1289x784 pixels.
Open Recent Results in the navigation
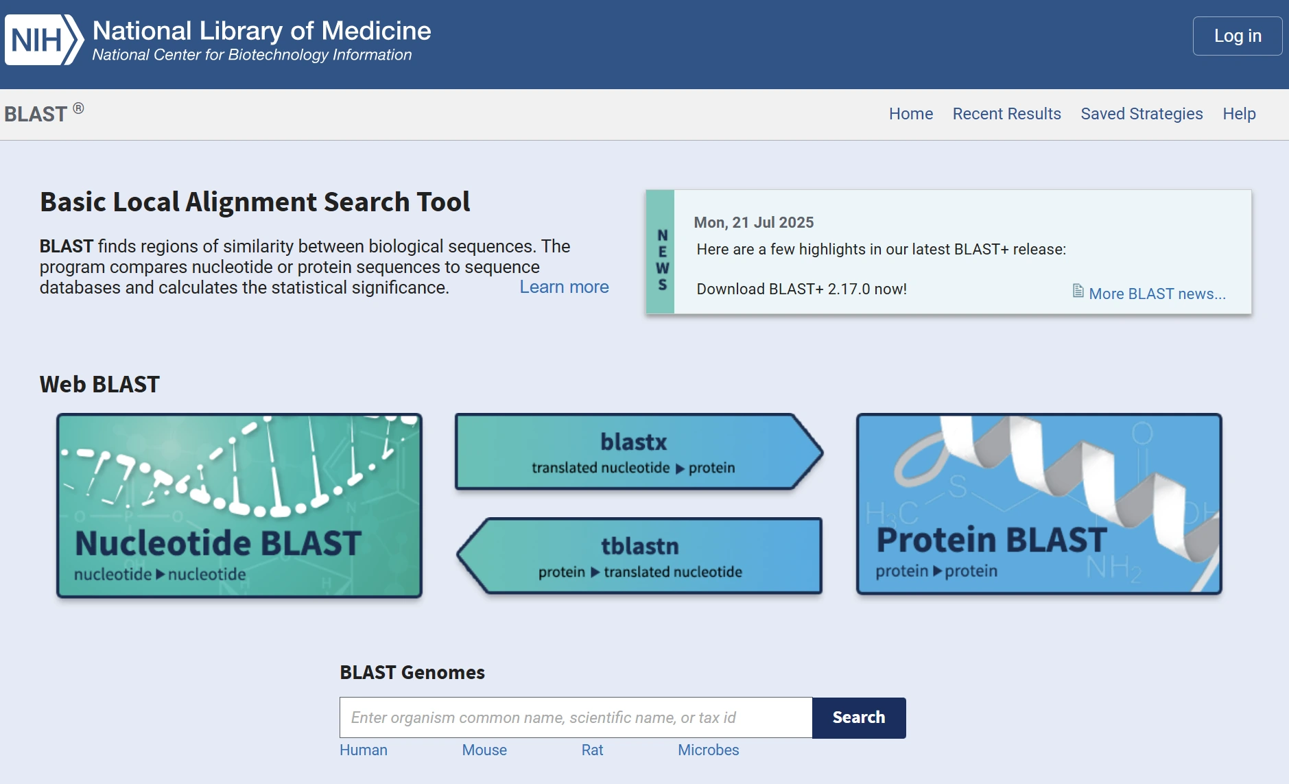point(1006,114)
